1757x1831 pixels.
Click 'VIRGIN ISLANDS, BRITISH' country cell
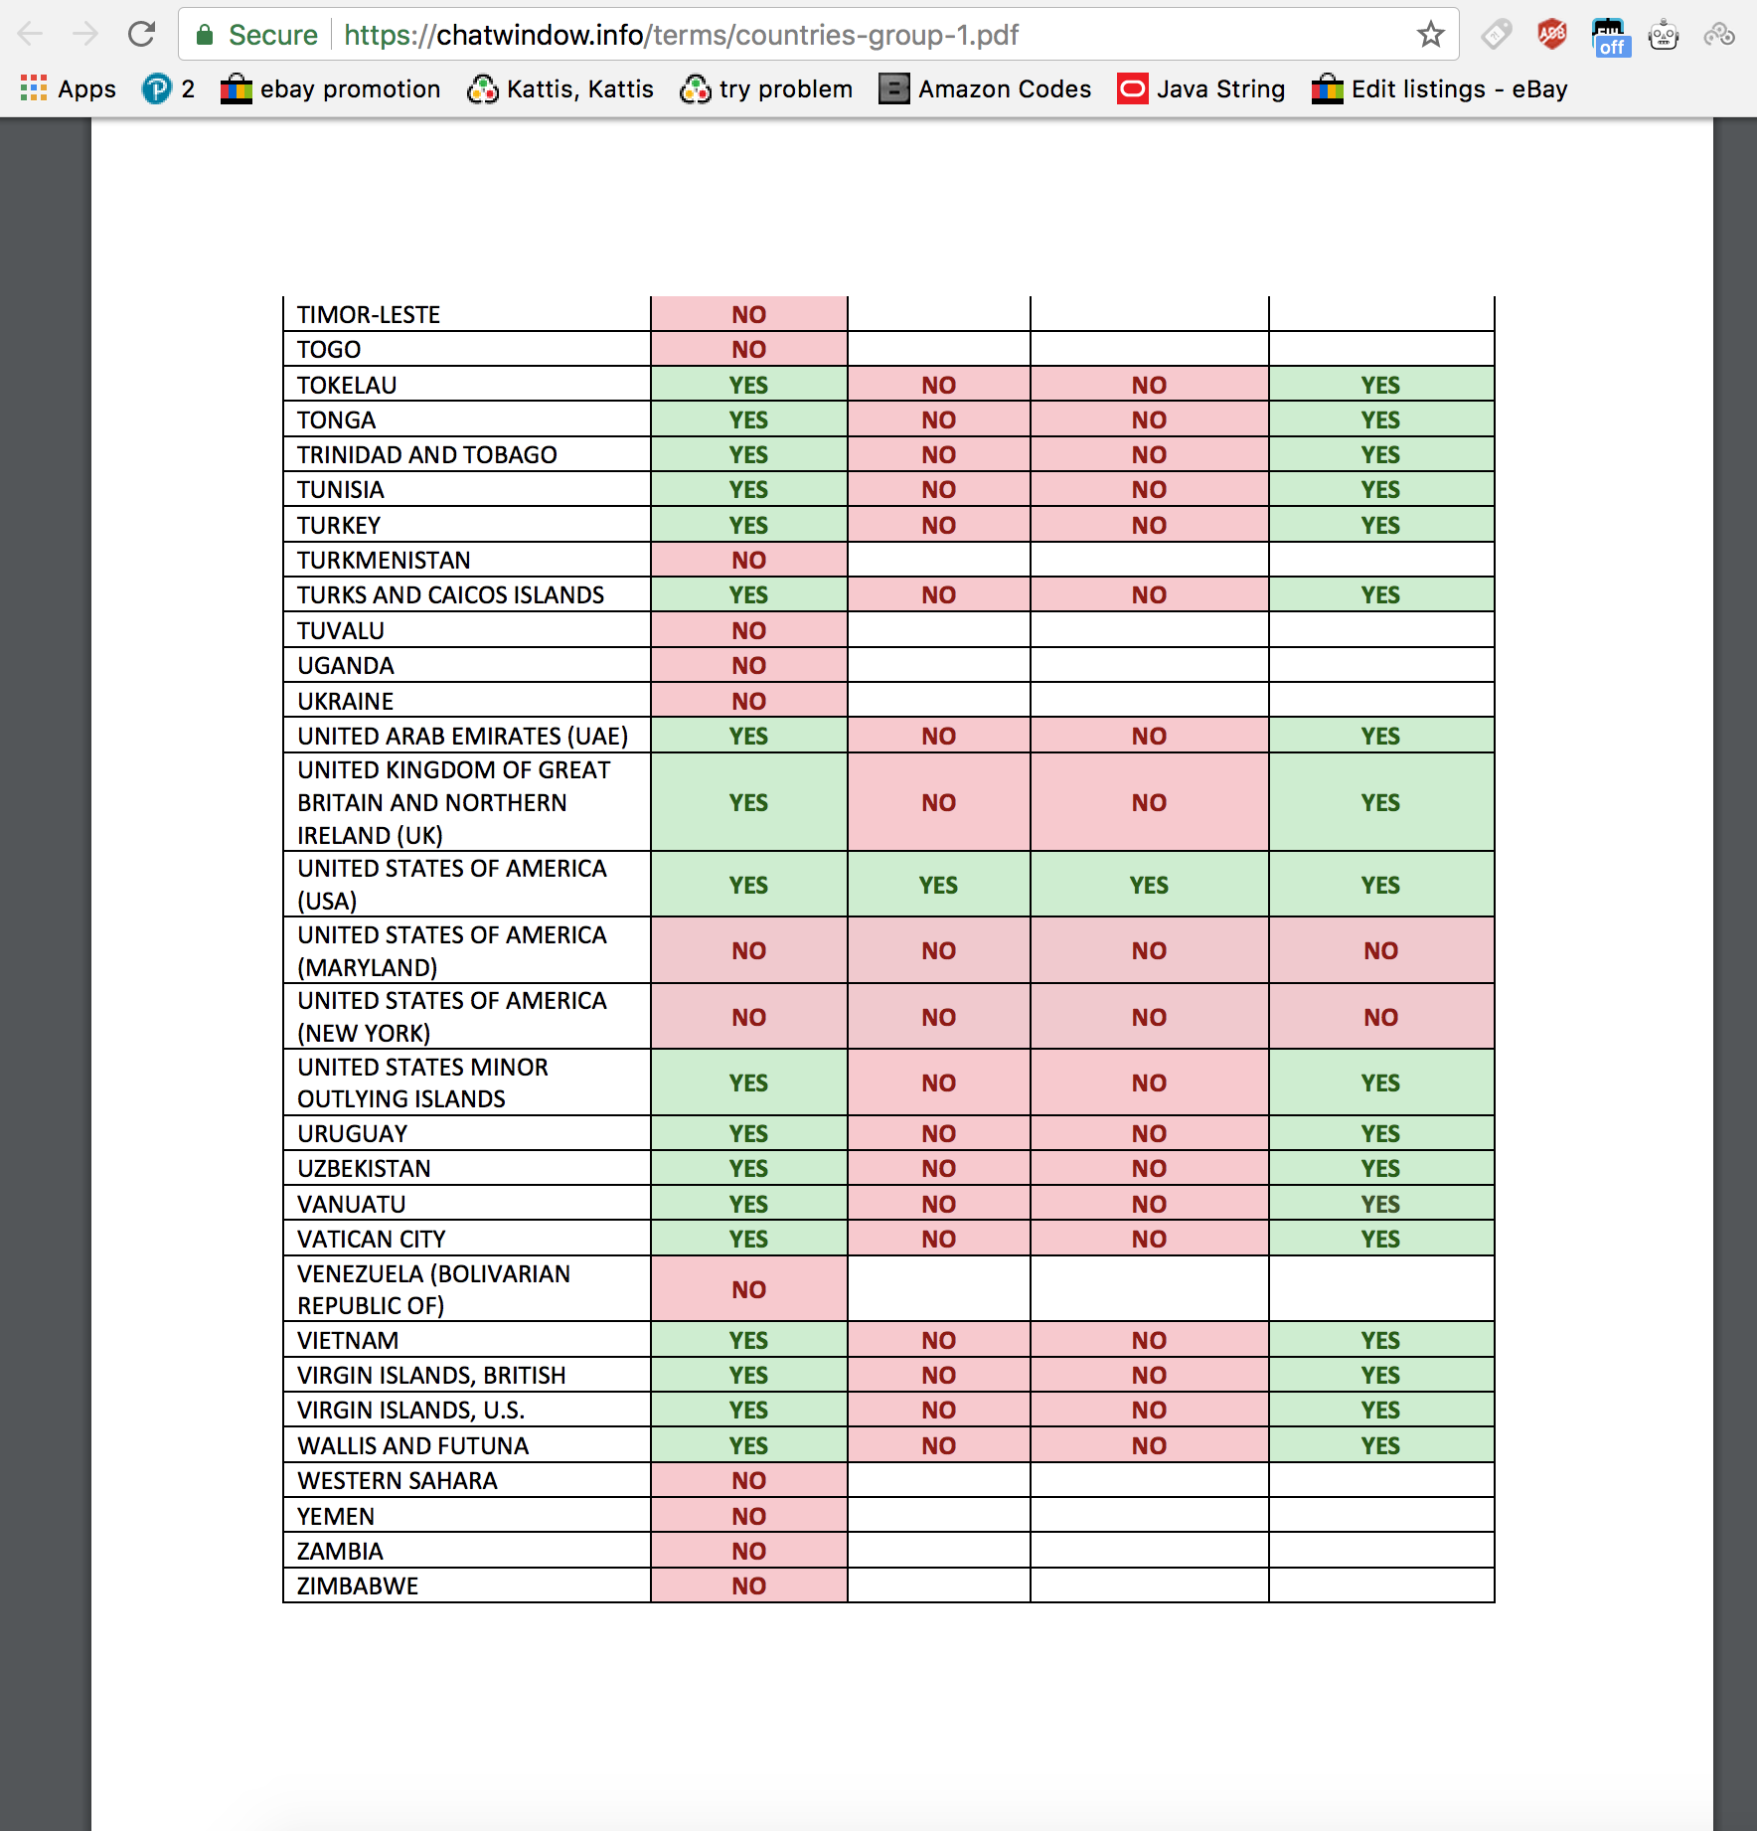(467, 1375)
